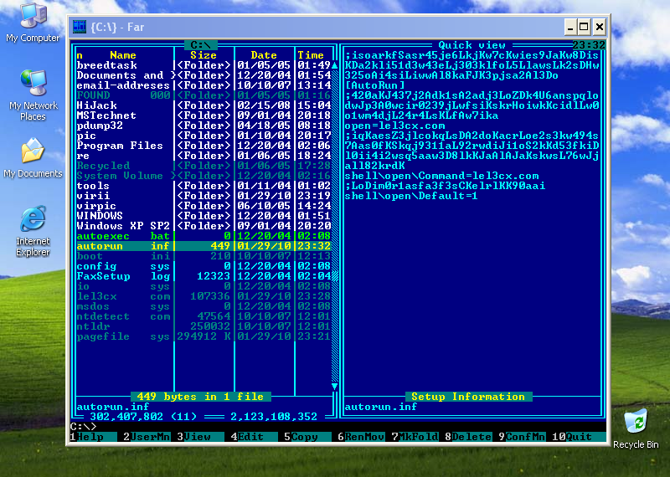Select the boot.ini file
Viewport: 670px width, 477px height.
(204, 256)
